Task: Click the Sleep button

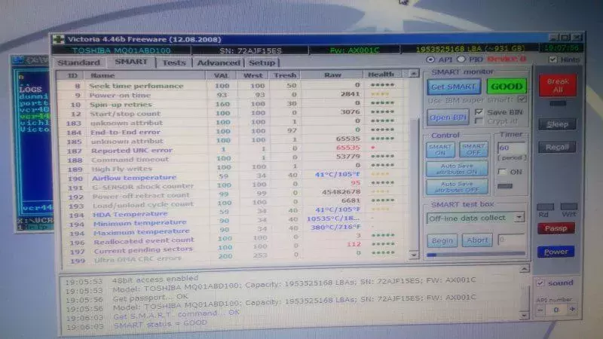Action: (557, 124)
